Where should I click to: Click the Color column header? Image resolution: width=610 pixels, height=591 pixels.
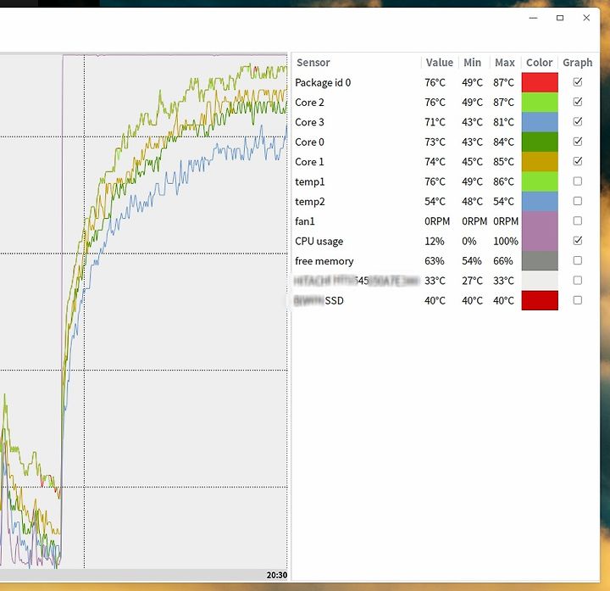539,63
